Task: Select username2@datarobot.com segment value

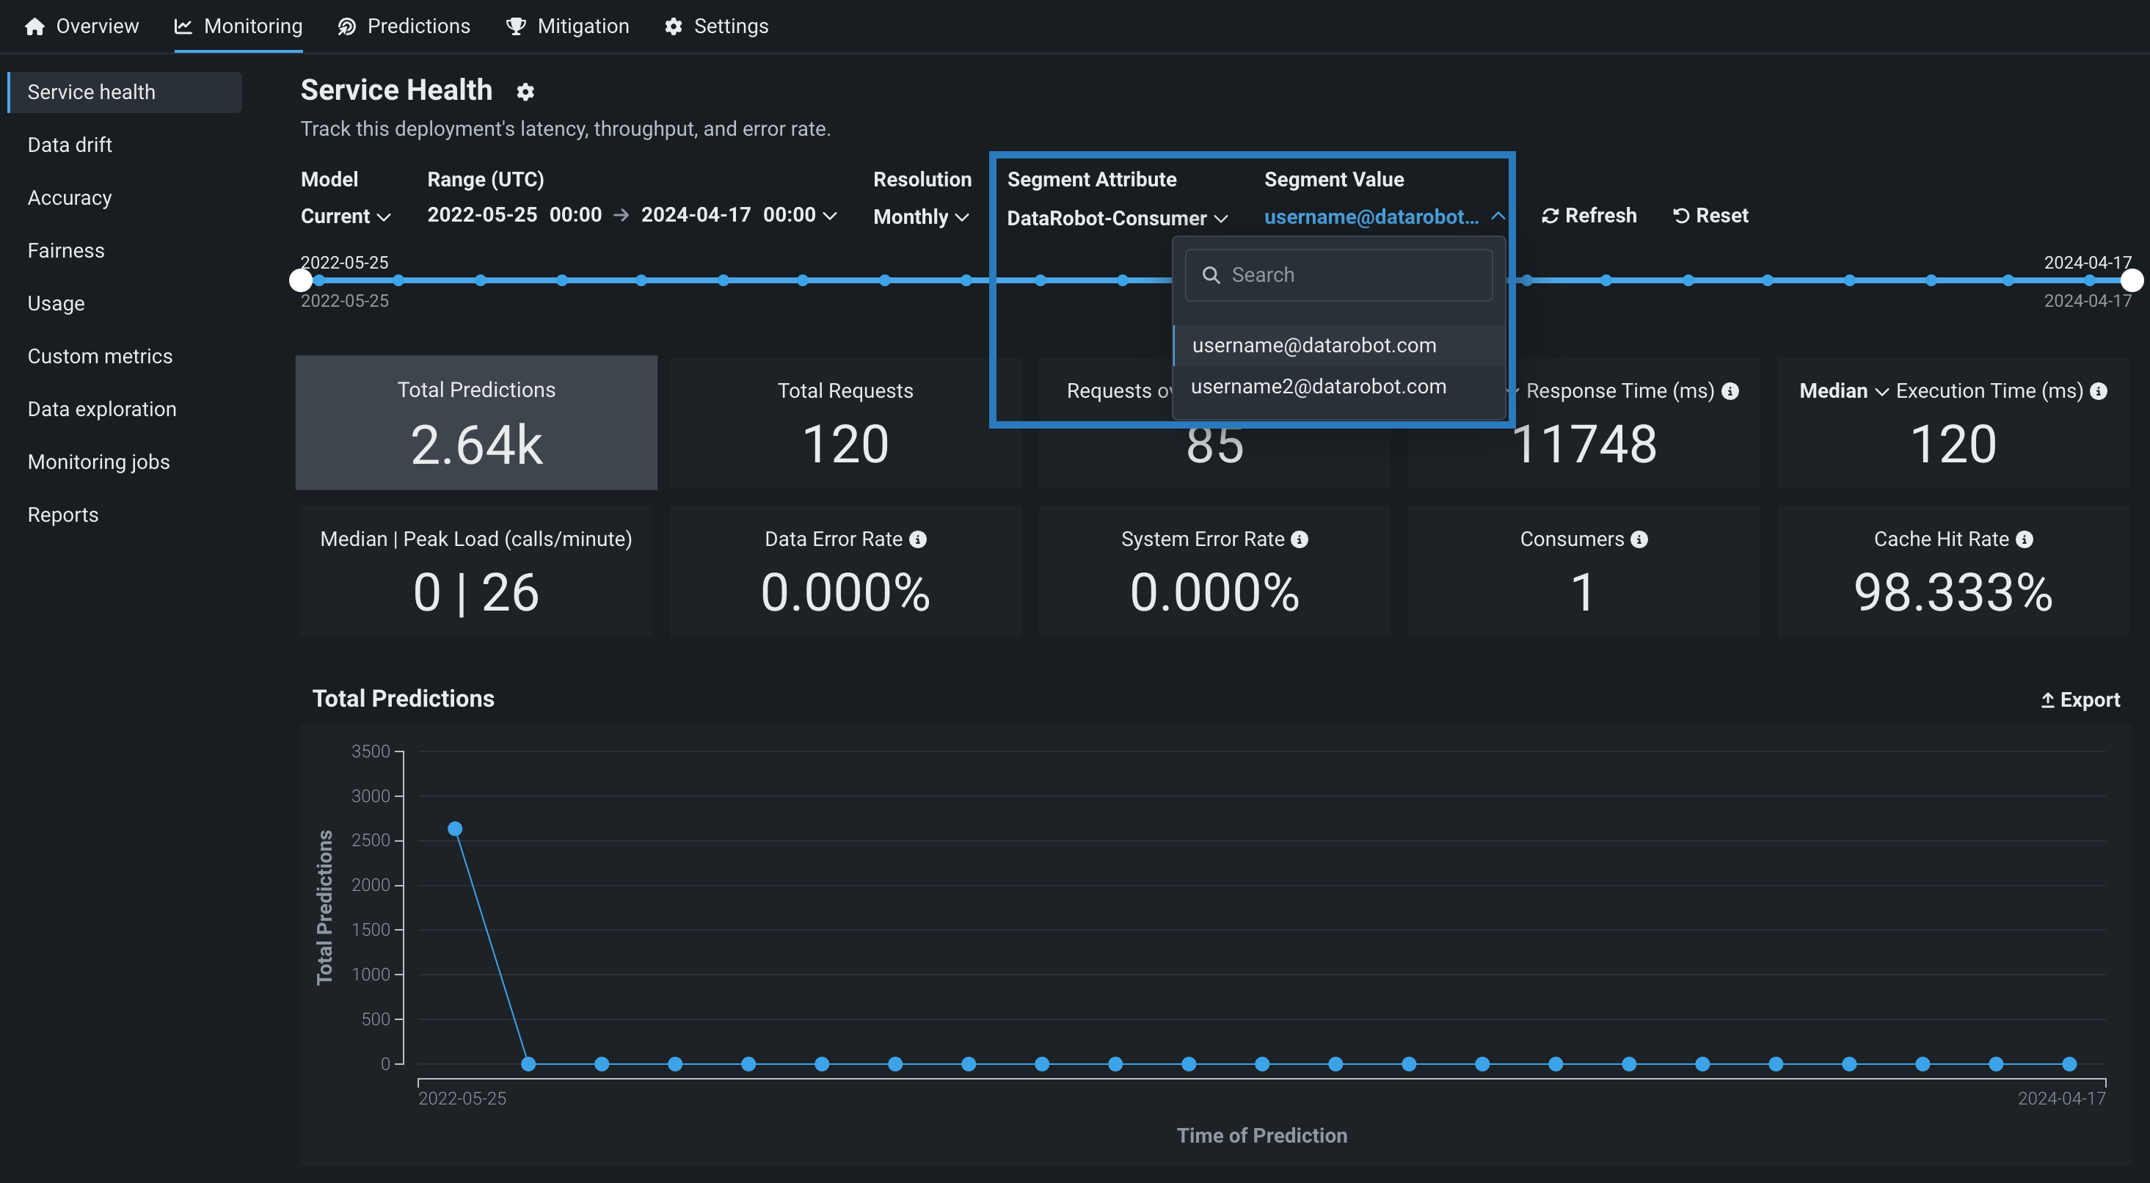Action: [1318, 387]
